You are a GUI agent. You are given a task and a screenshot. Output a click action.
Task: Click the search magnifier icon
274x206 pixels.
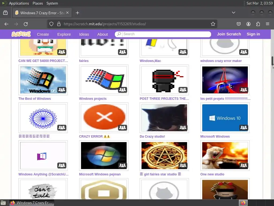(x=119, y=34)
